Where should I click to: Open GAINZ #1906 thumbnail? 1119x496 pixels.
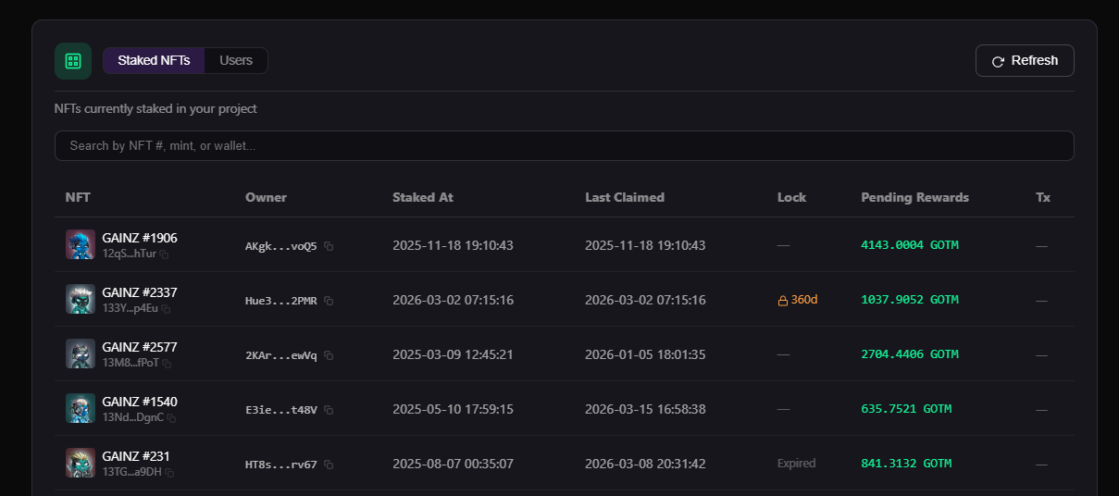pos(81,245)
